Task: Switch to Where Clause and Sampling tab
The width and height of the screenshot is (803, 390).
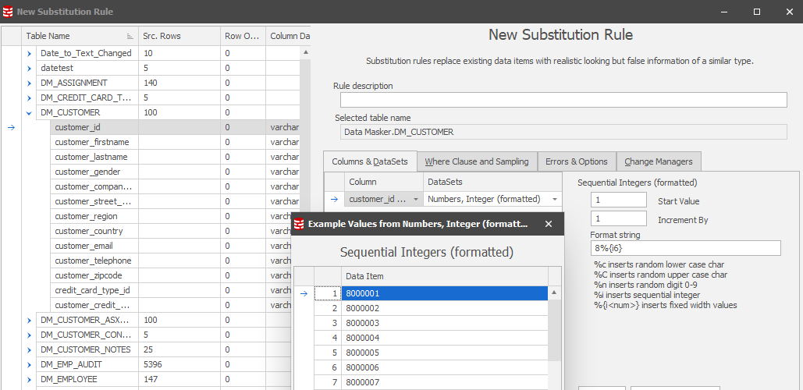Action: [476, 161]
